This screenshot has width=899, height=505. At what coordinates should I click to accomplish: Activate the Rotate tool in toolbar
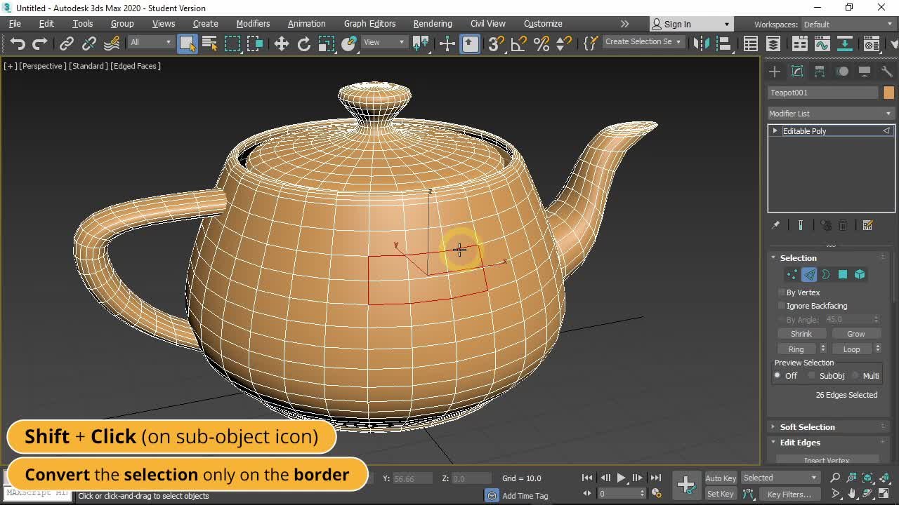tap(303, 43)
